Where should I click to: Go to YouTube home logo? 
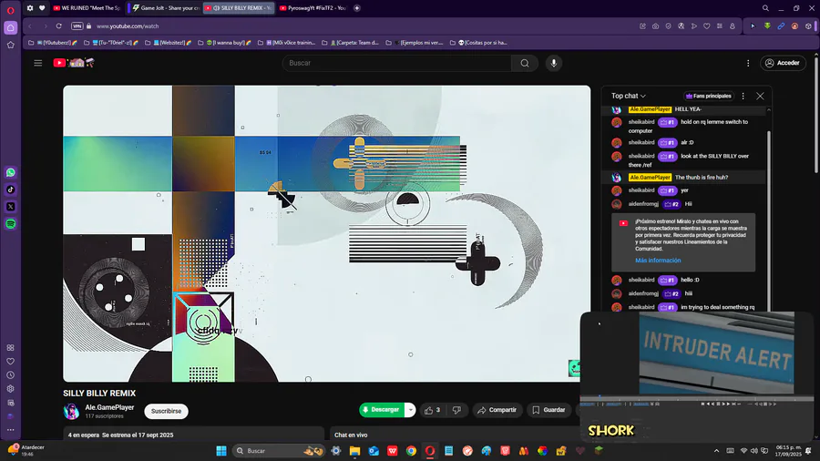coord(73,63)
